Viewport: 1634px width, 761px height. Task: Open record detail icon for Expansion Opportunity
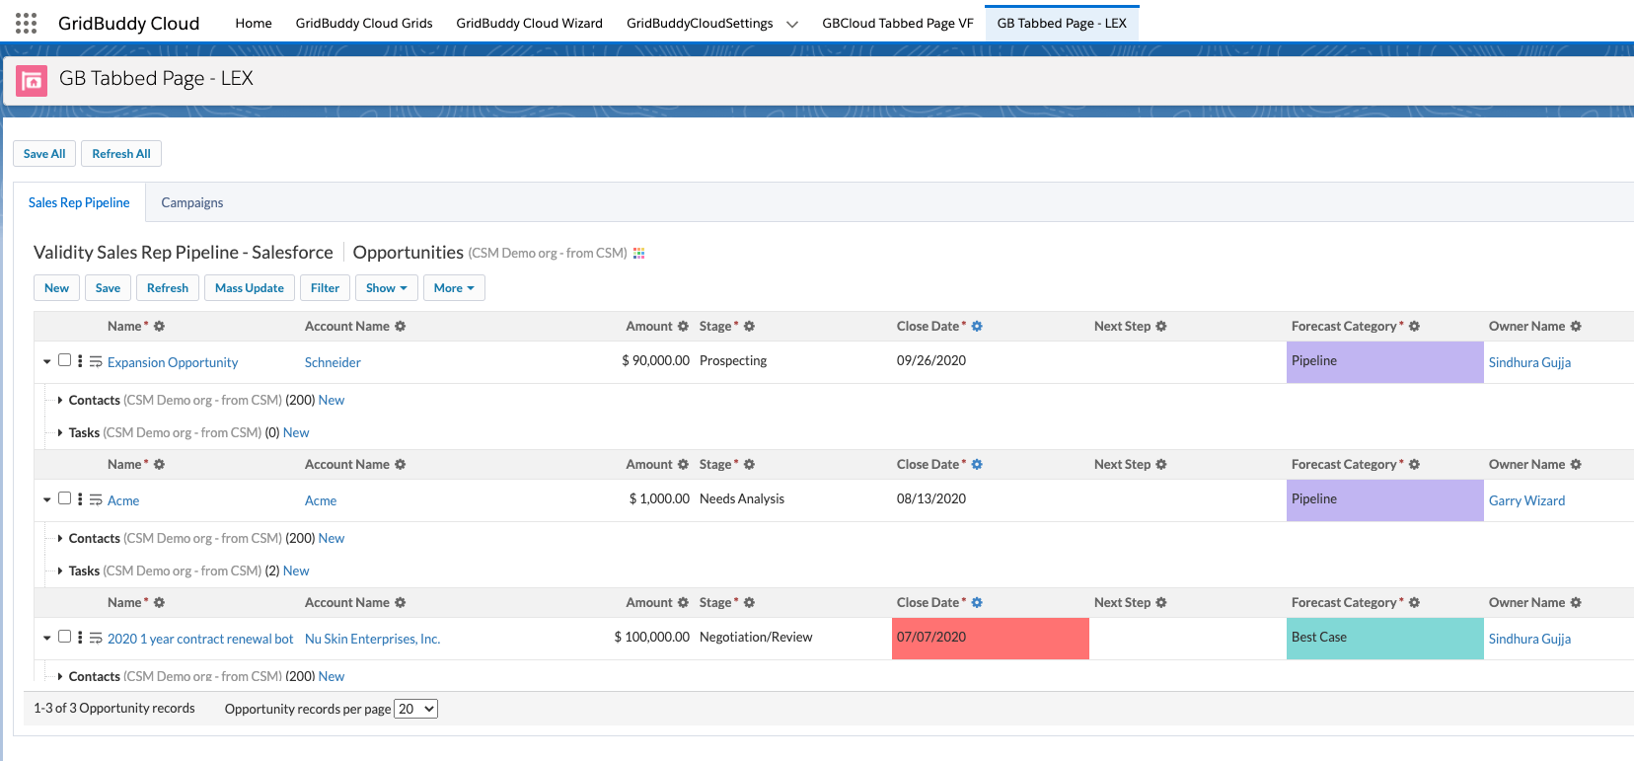coord(96,362)
